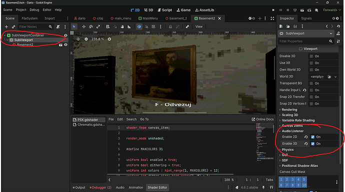The width and height of the screenshot is (345, 192).
Task: Pause the running project
Action: click(x=280, y=10)
